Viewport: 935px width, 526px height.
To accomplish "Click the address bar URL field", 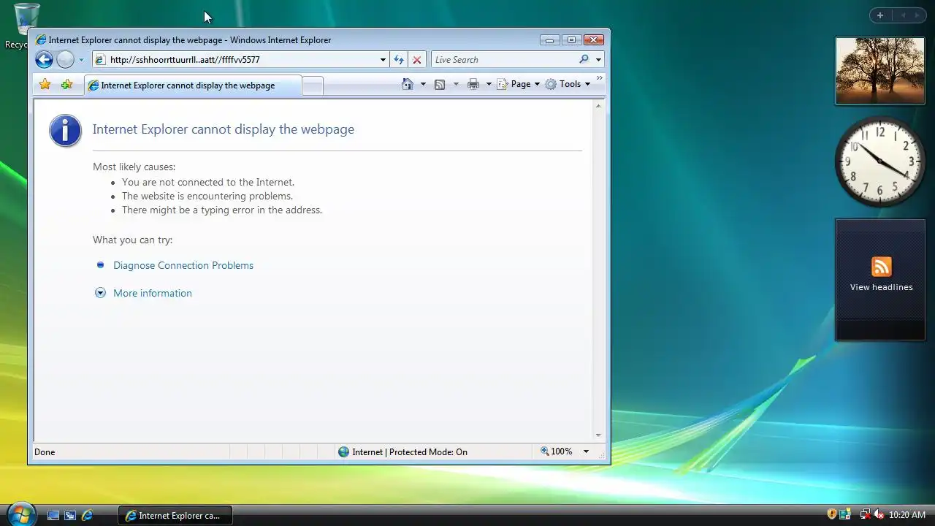I will click(241, 60).
